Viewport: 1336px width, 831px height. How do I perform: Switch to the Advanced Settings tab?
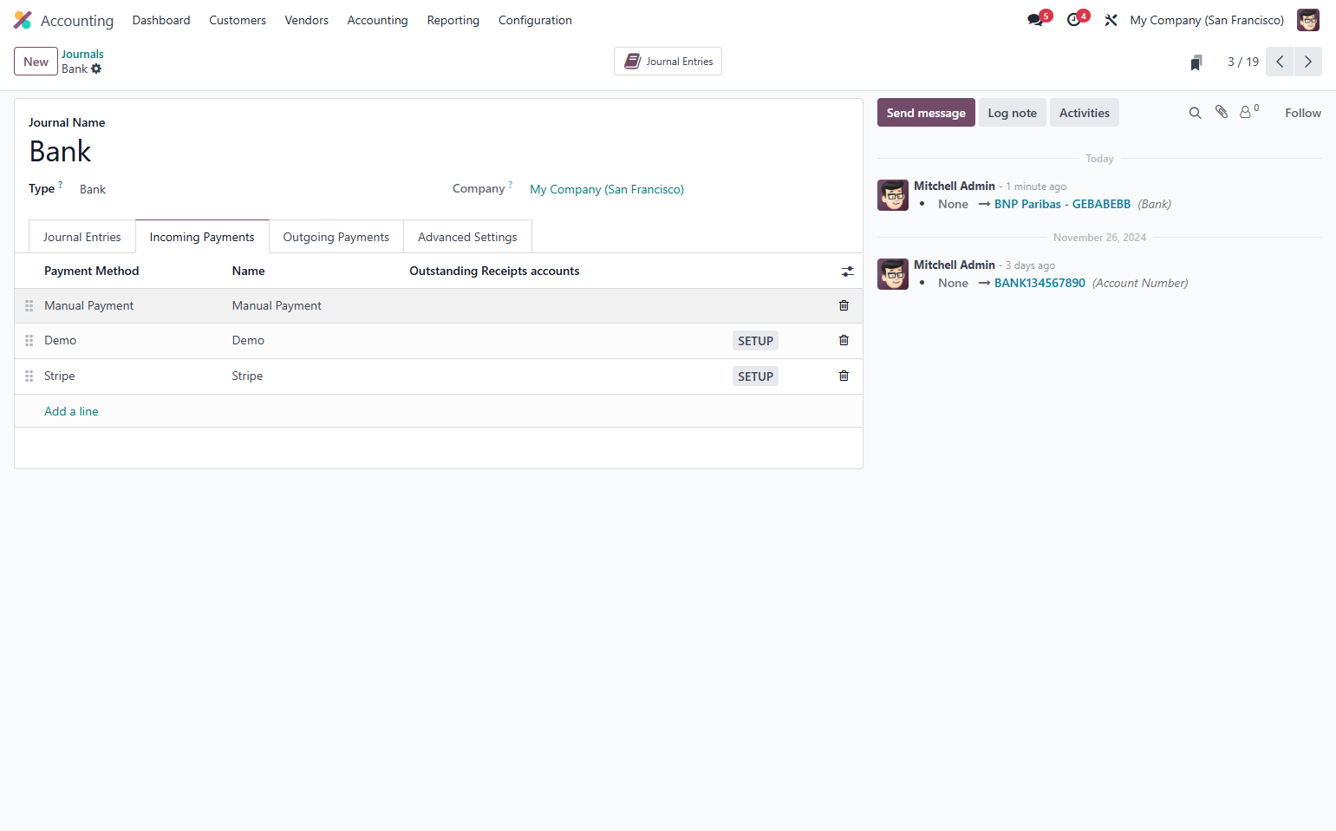467,237
